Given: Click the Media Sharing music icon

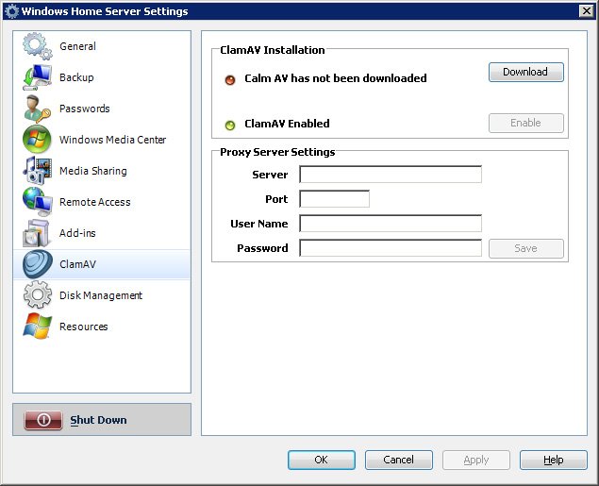Looking at the screenshot, I should 37,171.
